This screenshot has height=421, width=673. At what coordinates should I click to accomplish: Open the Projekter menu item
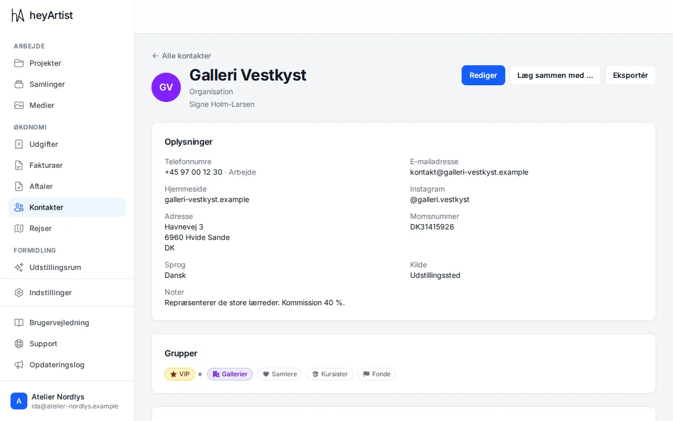pos(67,63)
